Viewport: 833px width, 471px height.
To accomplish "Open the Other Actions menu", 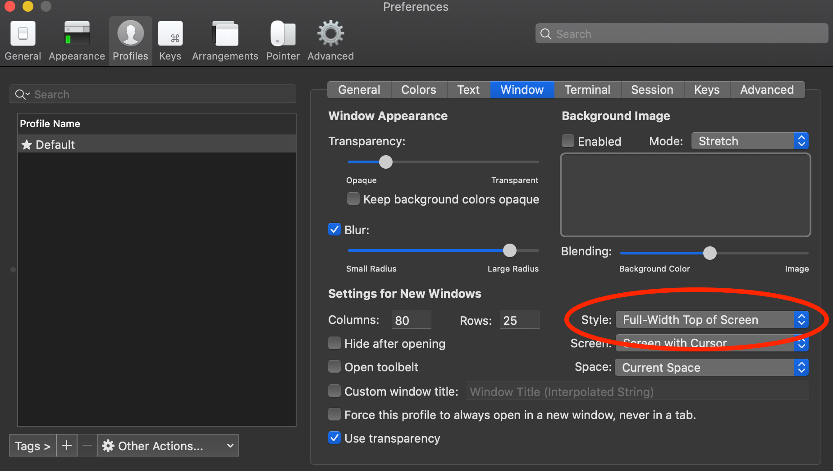I will point(168,446).
